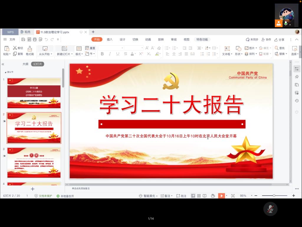This screenshot has width=302, height=227.
Task: Toggle Bold text formatting
Action: 102,54
